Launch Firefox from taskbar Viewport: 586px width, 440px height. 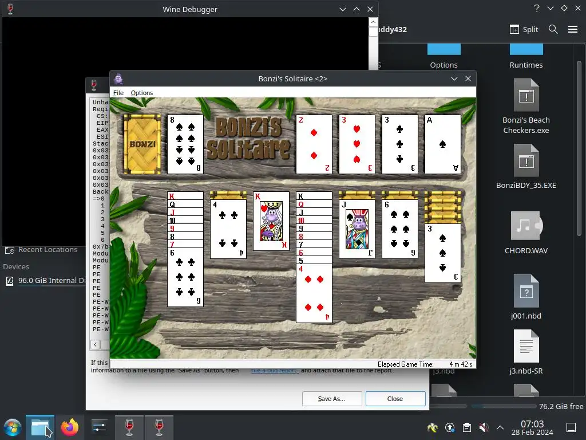click(70, 427)
